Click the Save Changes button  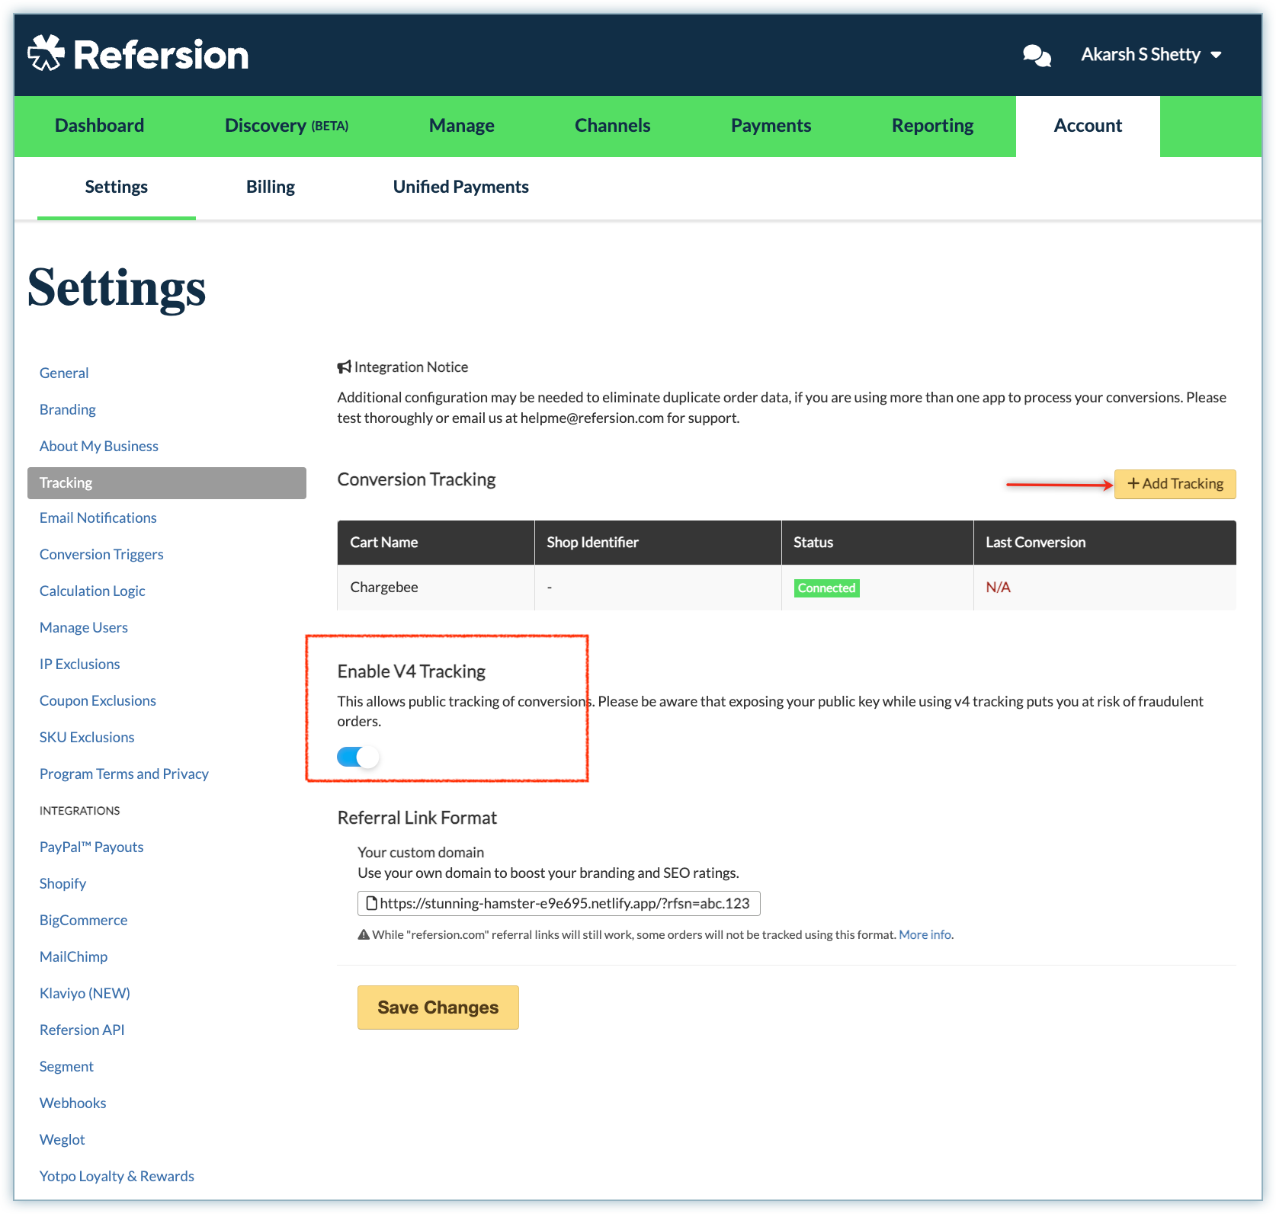coord(438,1007)
